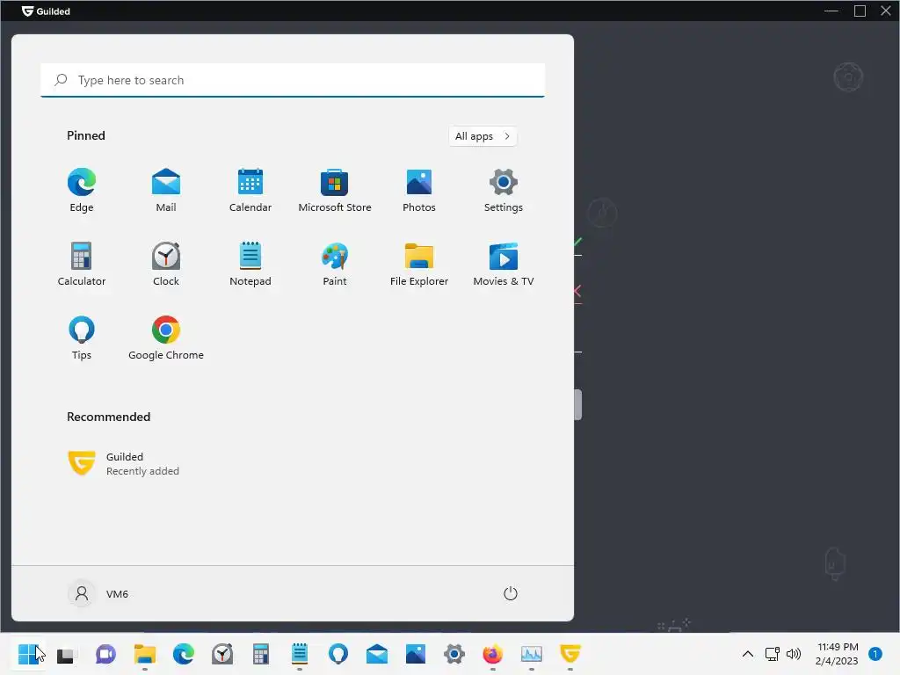Open the Clock app on taskbar
Viewport: 900px width, 675px height.
222,654
